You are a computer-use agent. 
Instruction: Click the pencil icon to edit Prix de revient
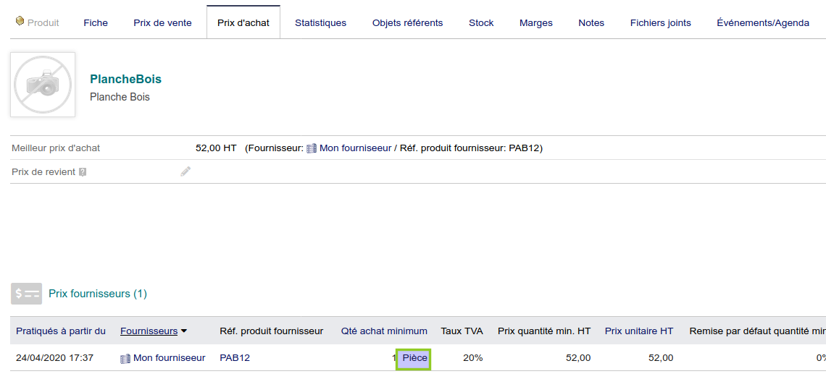tap(185, 171)
